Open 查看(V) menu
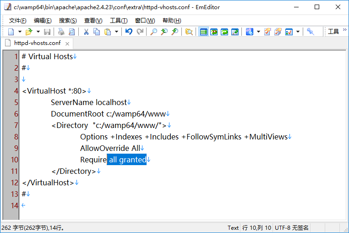 click(x=93, y=21)
